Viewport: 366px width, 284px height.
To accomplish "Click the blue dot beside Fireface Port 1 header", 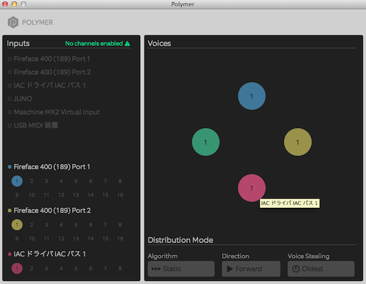I will tap(10, 167).
